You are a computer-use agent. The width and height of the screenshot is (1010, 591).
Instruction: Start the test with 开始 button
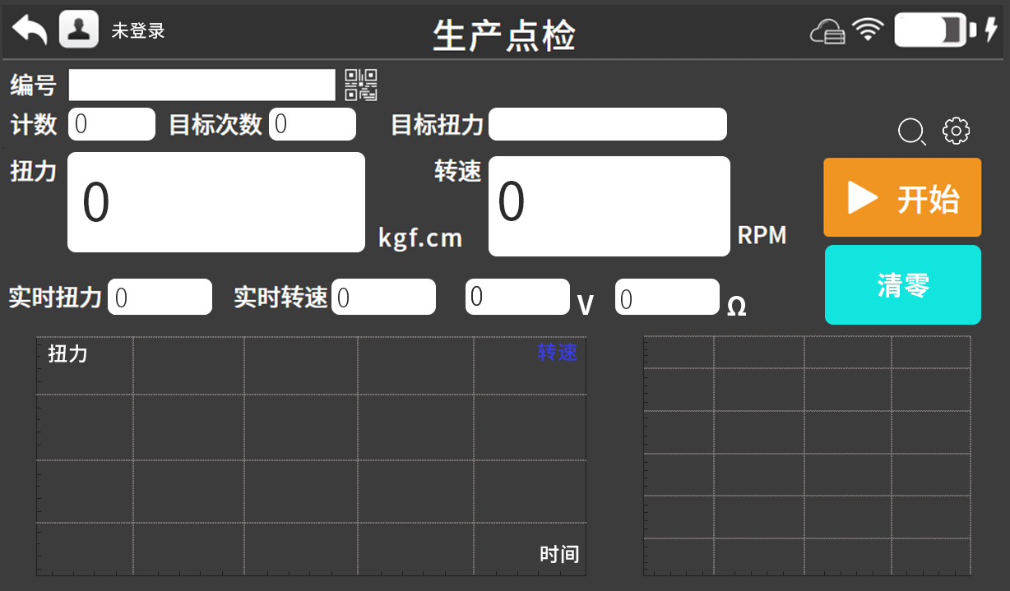click(902, 197)
